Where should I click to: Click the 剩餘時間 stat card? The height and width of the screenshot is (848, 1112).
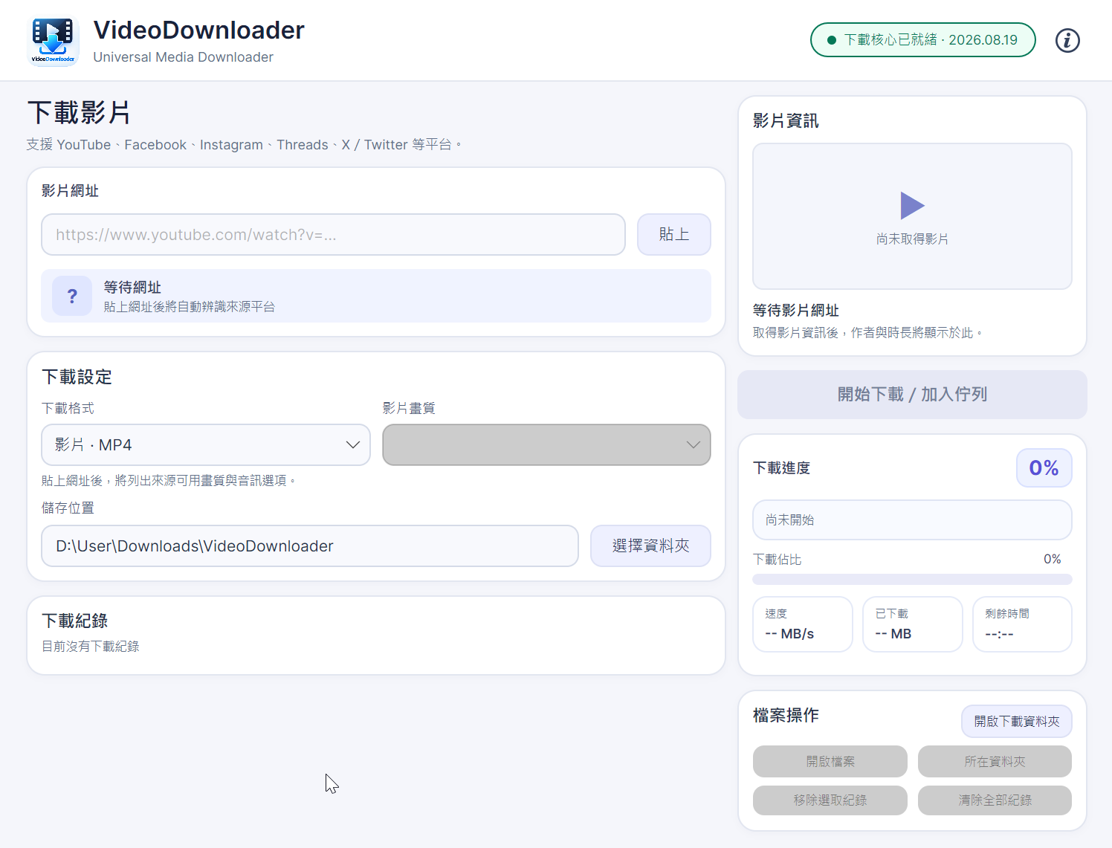pyautogui.click(x=1022, y=624)
